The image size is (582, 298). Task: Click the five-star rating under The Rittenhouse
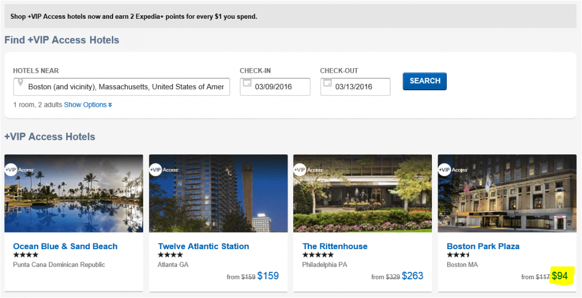[318, 255]
